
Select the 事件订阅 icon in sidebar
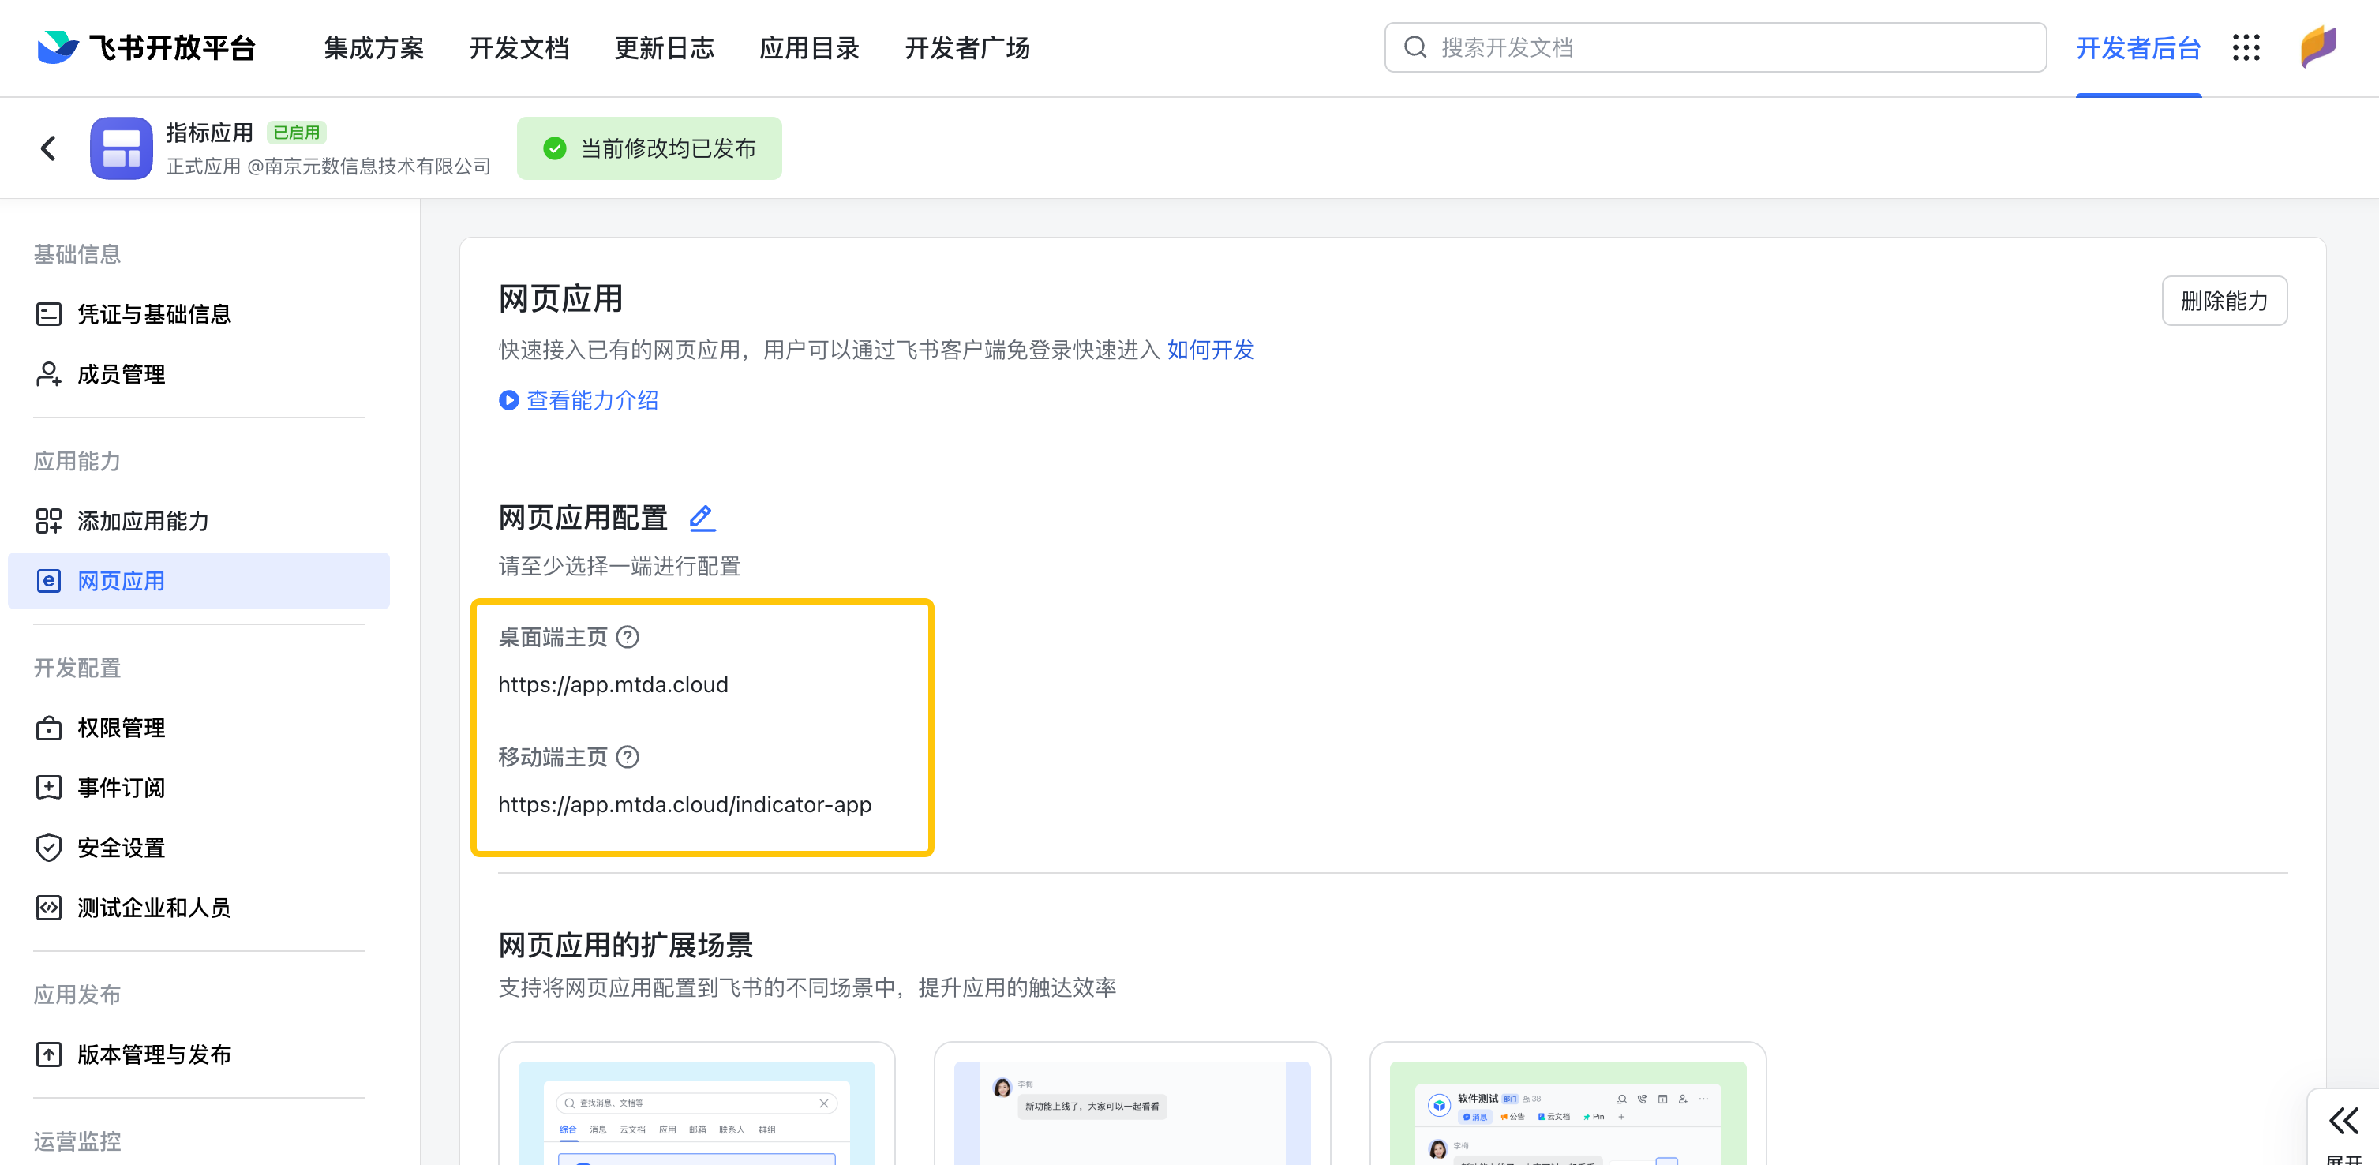coord(49,788)
